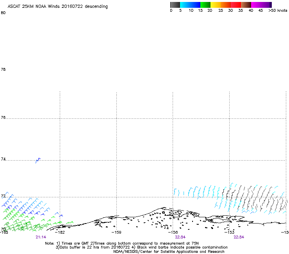This screenshot has height=254, width=289.
Task: Click the orange 25-30 knots color band
Action: click(x=226, y=5)
